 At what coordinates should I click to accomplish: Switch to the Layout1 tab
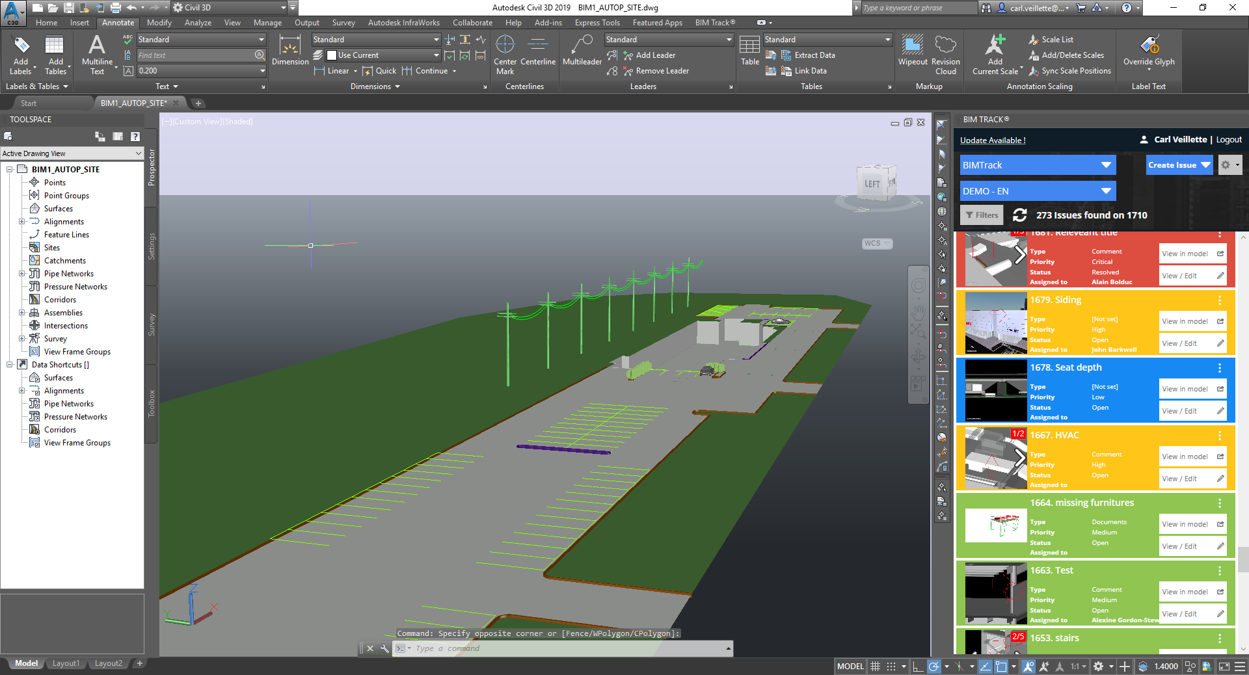(x=66, y=663)
